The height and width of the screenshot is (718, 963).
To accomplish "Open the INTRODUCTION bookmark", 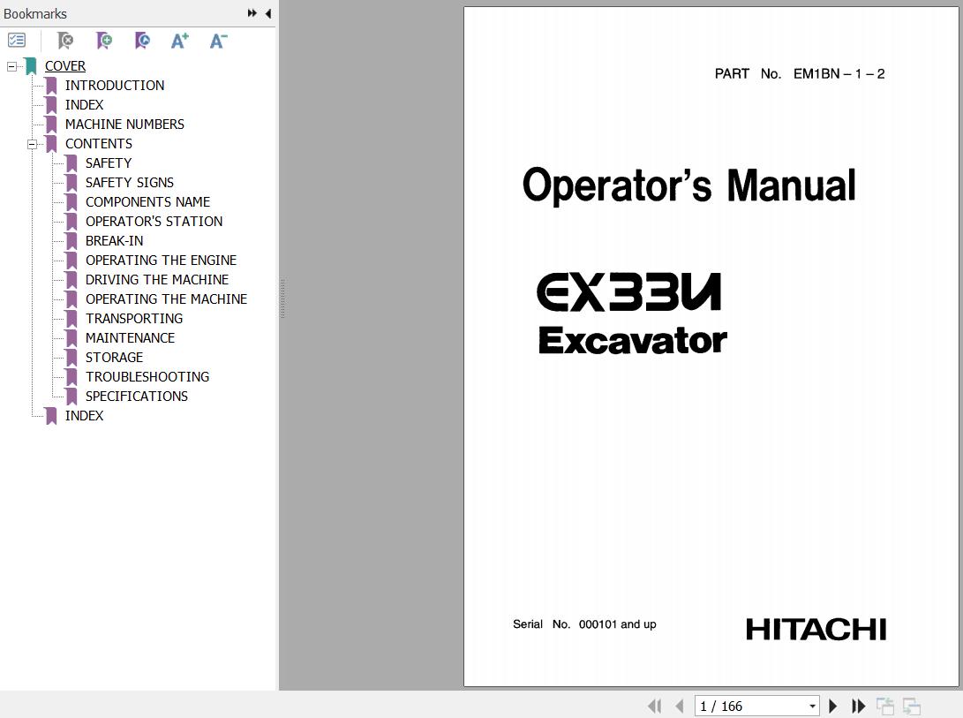I will [x=115, y=86].
